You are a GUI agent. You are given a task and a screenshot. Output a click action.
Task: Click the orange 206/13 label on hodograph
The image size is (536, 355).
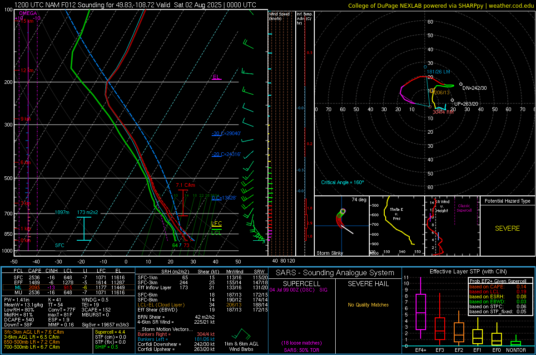pyautogui.click(x=442, y=92)
